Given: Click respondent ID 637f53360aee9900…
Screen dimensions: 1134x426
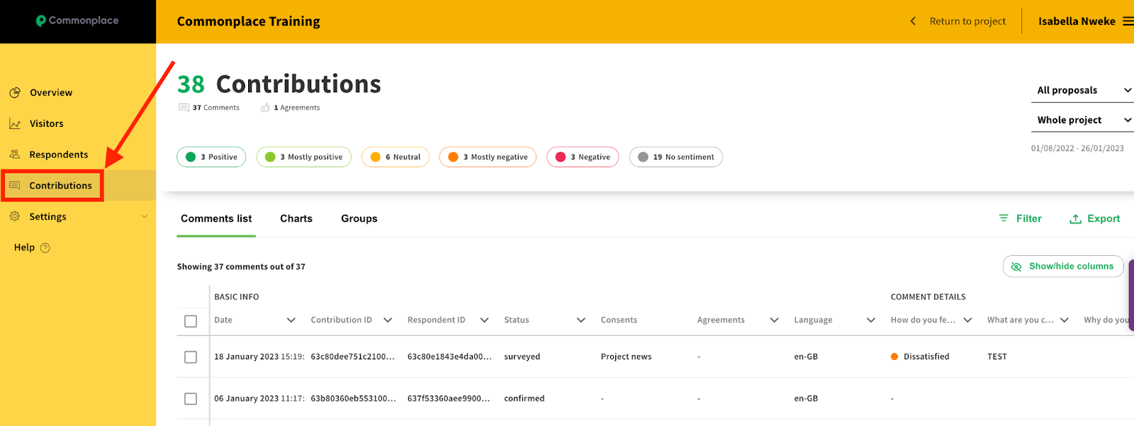Looking at the screenshot, I should 449,398.
